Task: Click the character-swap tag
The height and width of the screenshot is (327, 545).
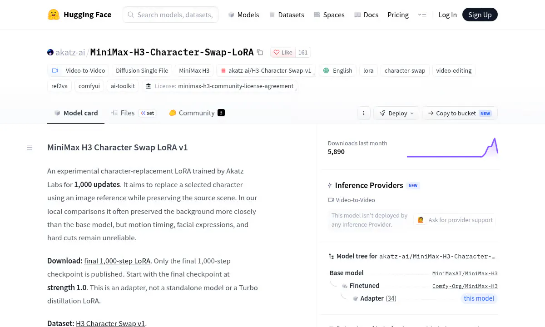Action: coord(405,70)
